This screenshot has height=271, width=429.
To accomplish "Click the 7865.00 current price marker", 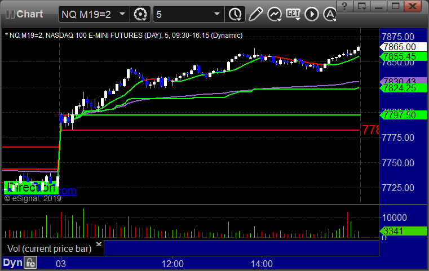I will 403,47.
